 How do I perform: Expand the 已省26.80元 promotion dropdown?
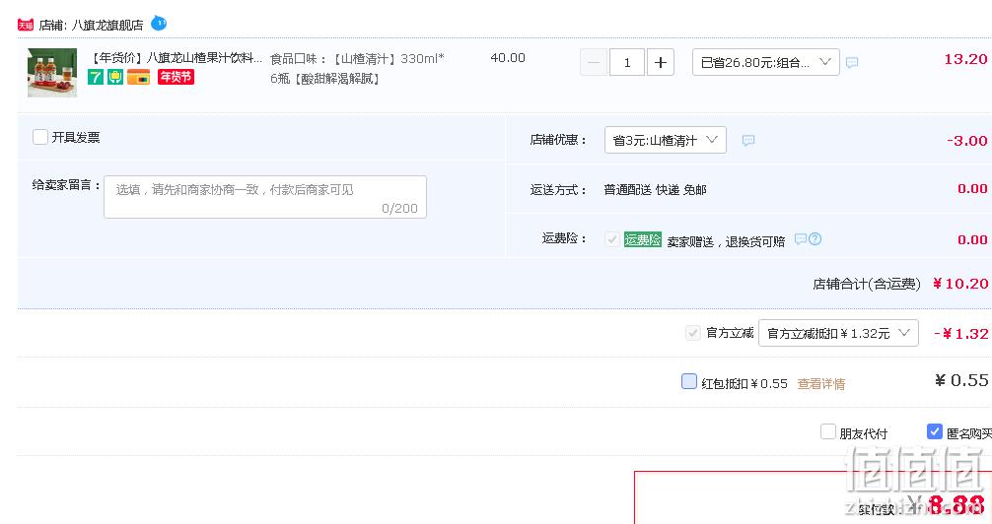click(766, 63)
